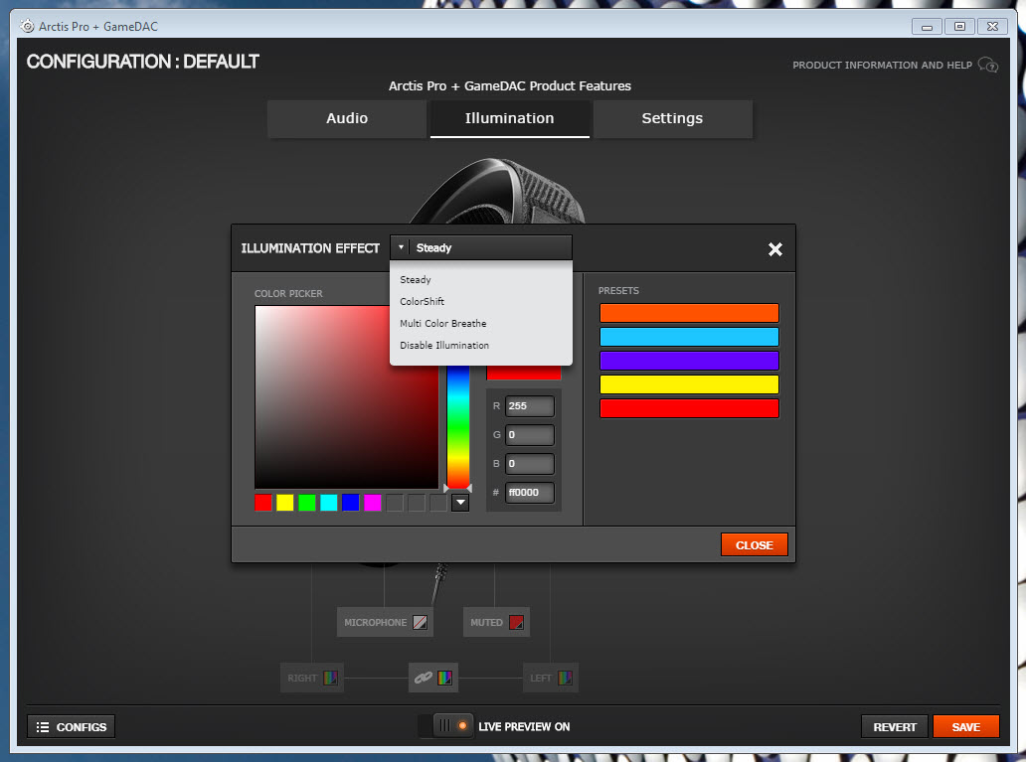Click the linked earcups chain icon
Viewport: 1026px width, 762px height.
click(424, 678)
